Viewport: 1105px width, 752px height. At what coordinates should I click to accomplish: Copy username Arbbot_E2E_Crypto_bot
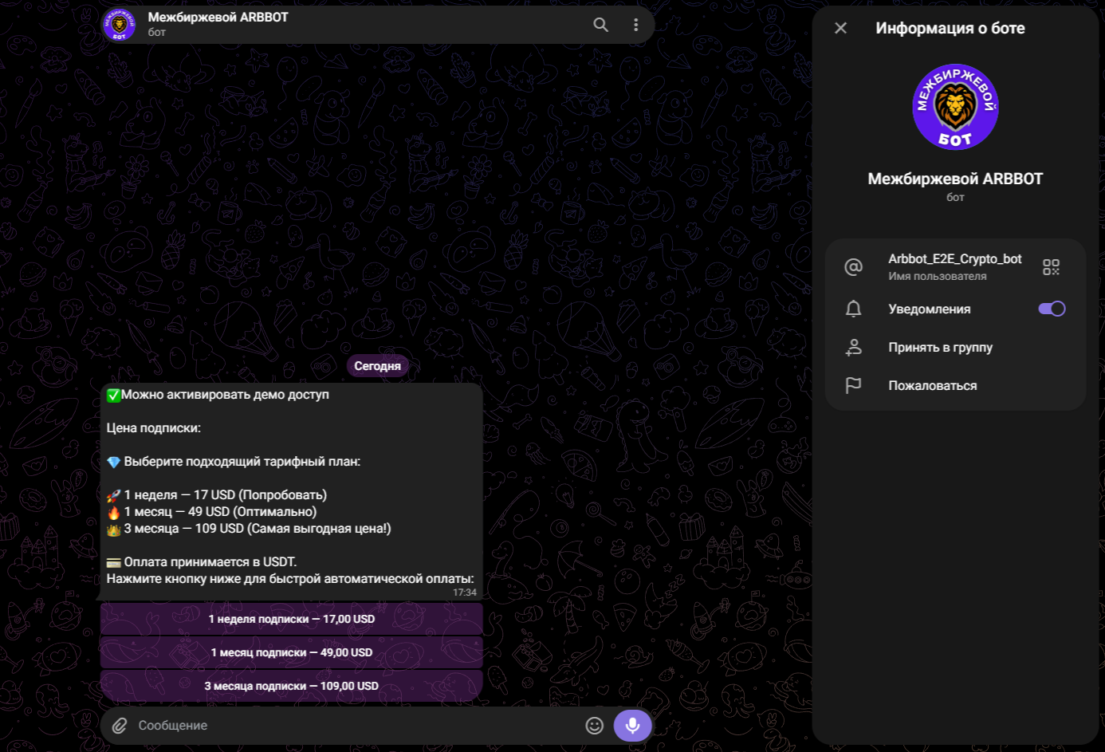point(955,259)
